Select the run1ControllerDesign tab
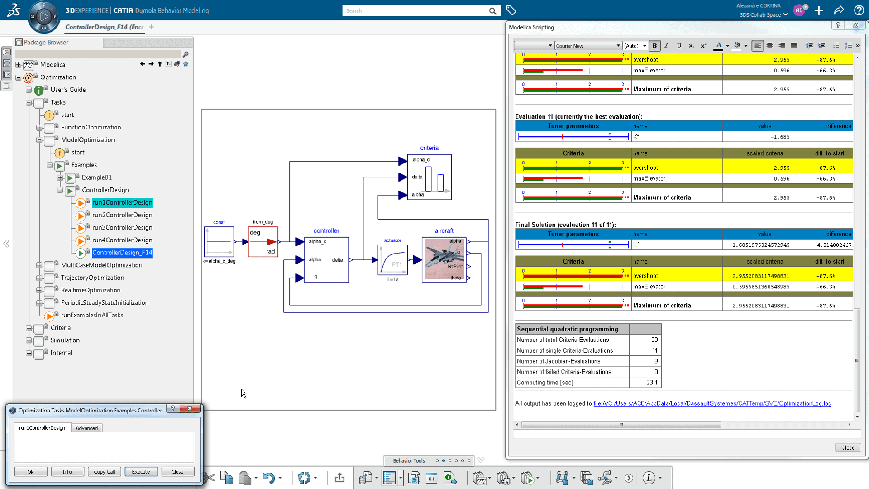Viewport: 869px width, 489px height. click(x=42, y=428)
